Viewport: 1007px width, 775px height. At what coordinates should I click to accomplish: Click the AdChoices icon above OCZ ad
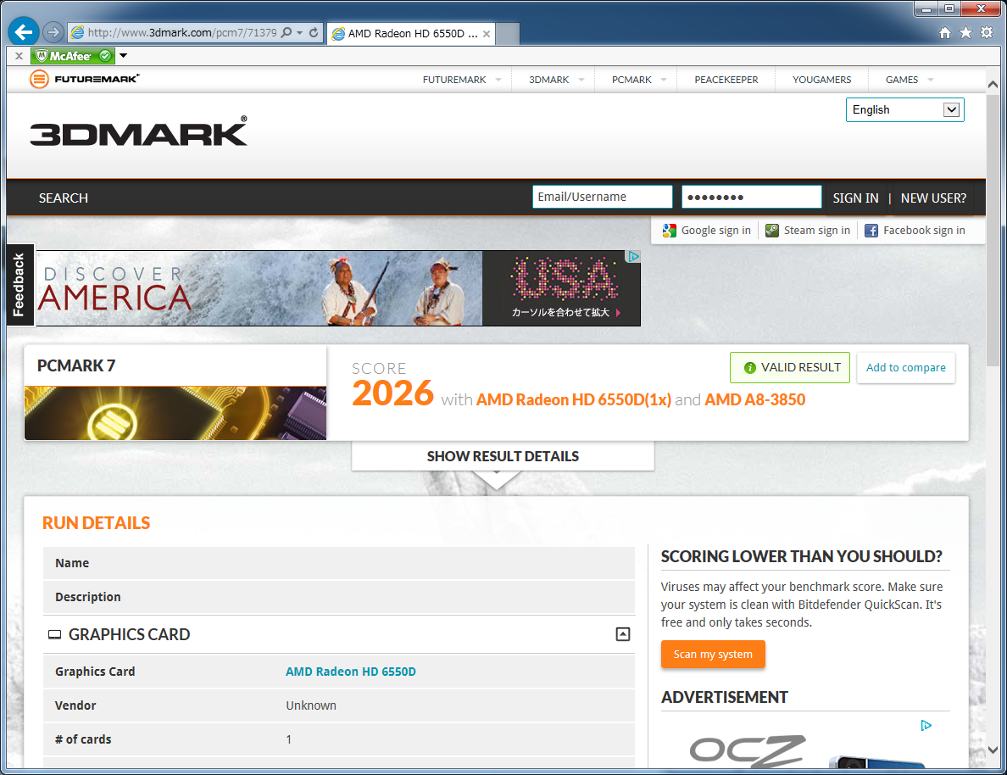[x=926, y=726]
